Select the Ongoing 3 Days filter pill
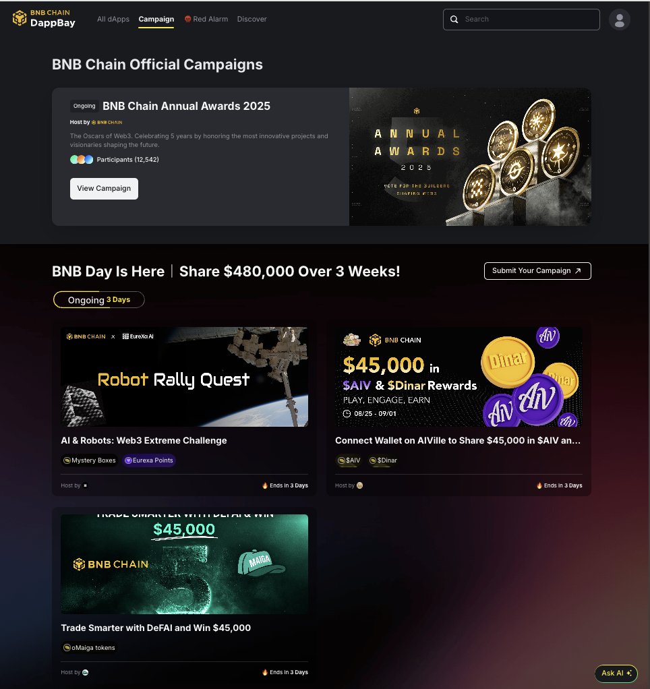The width and height of the screenshot is (650, 689). pyautogui.click(x=99, y=300)
